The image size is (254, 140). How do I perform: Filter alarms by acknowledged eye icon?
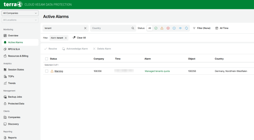180,28
